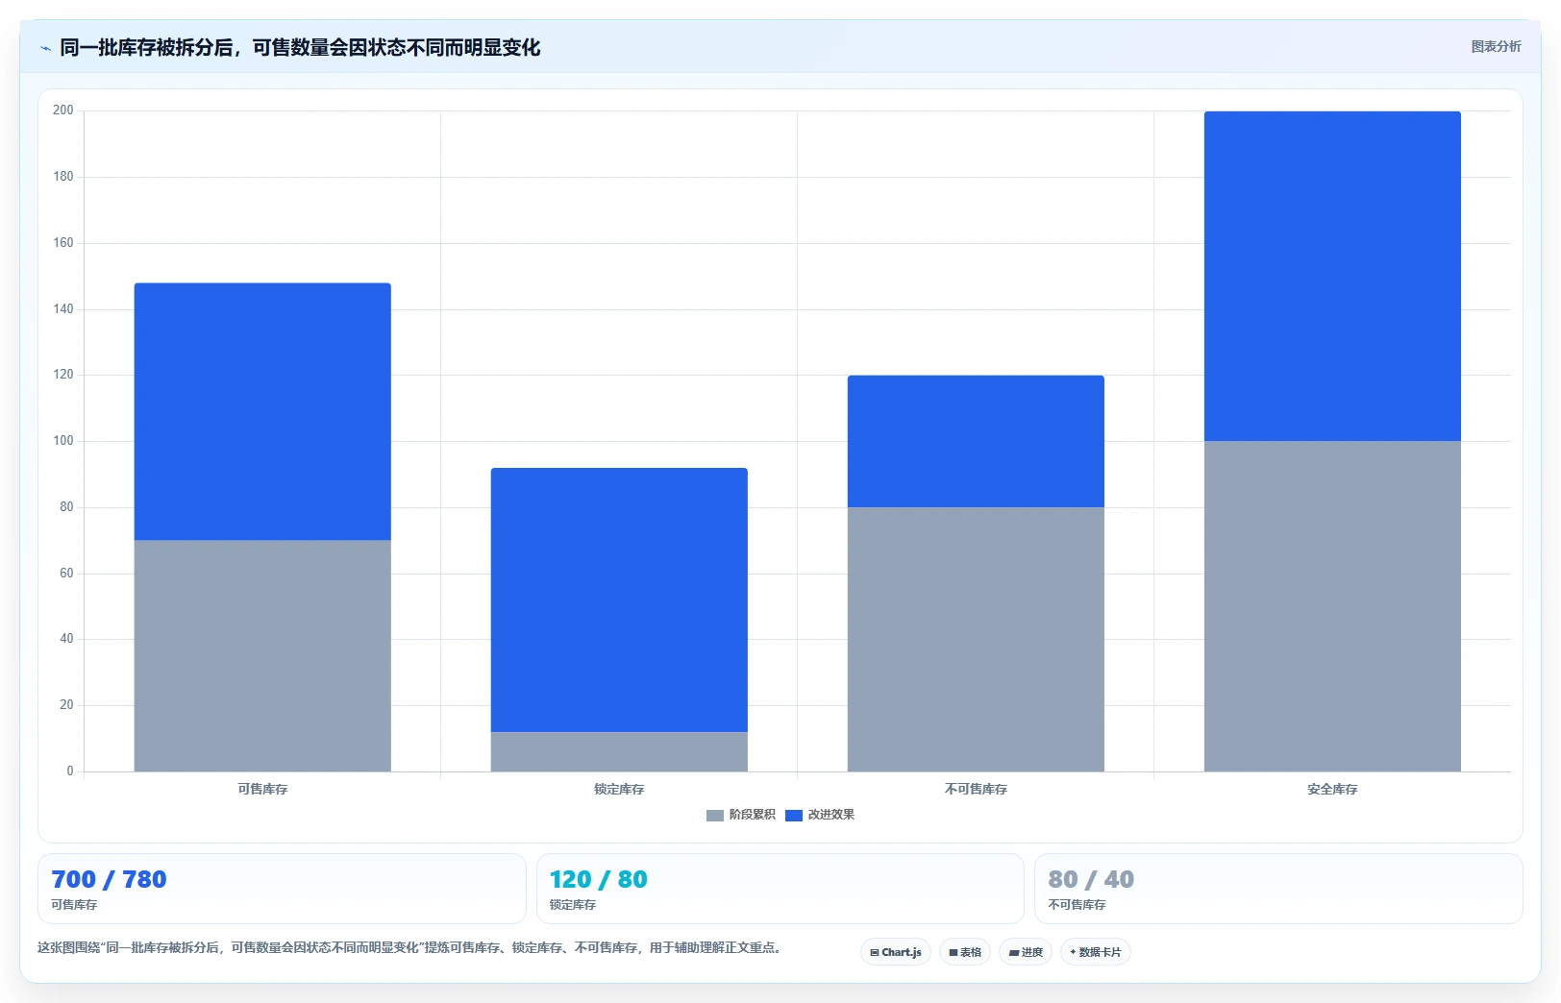
Task: Select the 表格 tag chip
Action: coord(965,952)
